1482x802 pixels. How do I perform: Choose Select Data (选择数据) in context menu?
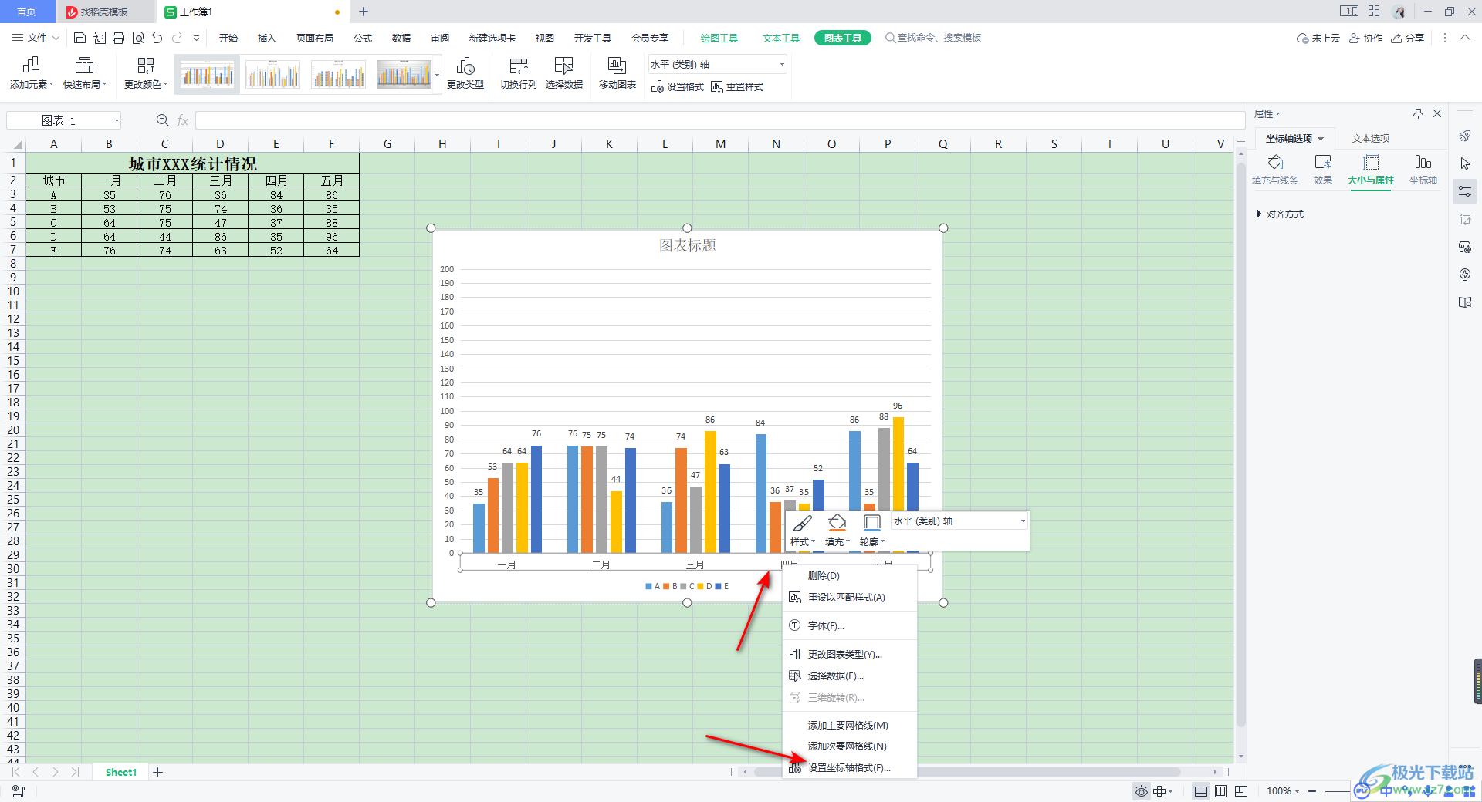coord(849,676)
